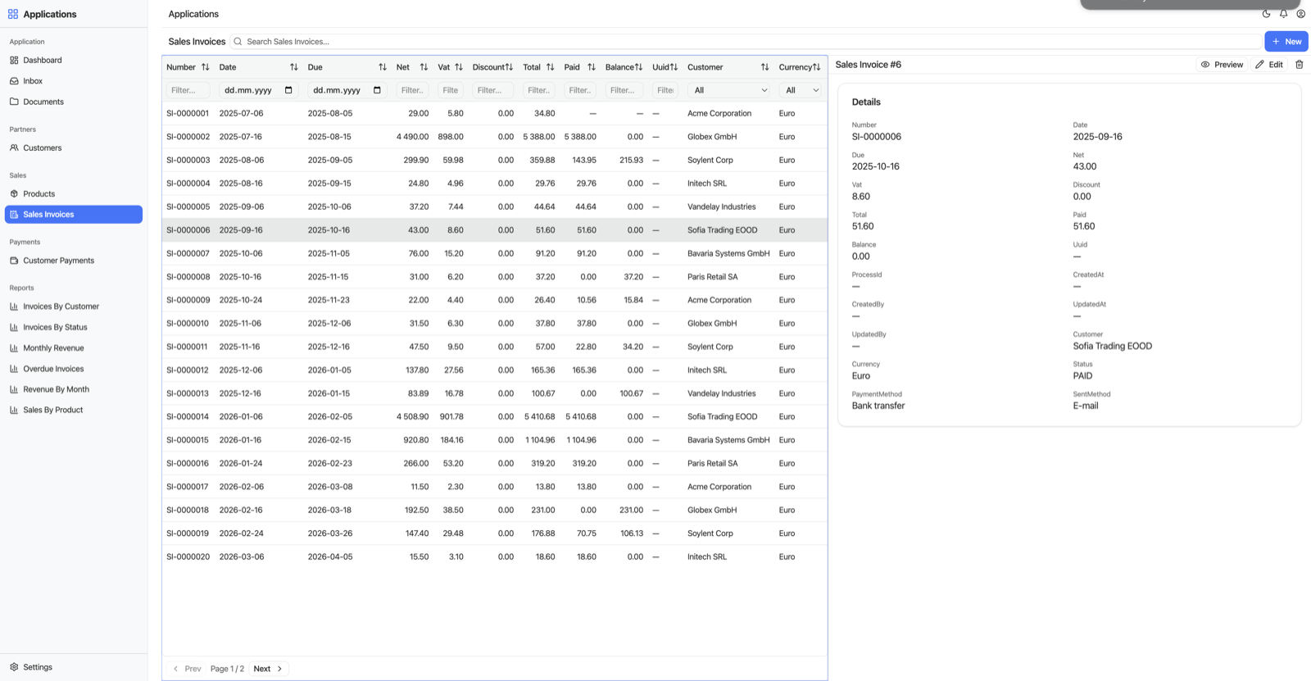Sort by Total column arrows
This screenshot has width=1311, height=681.
(x=551, y=67)
